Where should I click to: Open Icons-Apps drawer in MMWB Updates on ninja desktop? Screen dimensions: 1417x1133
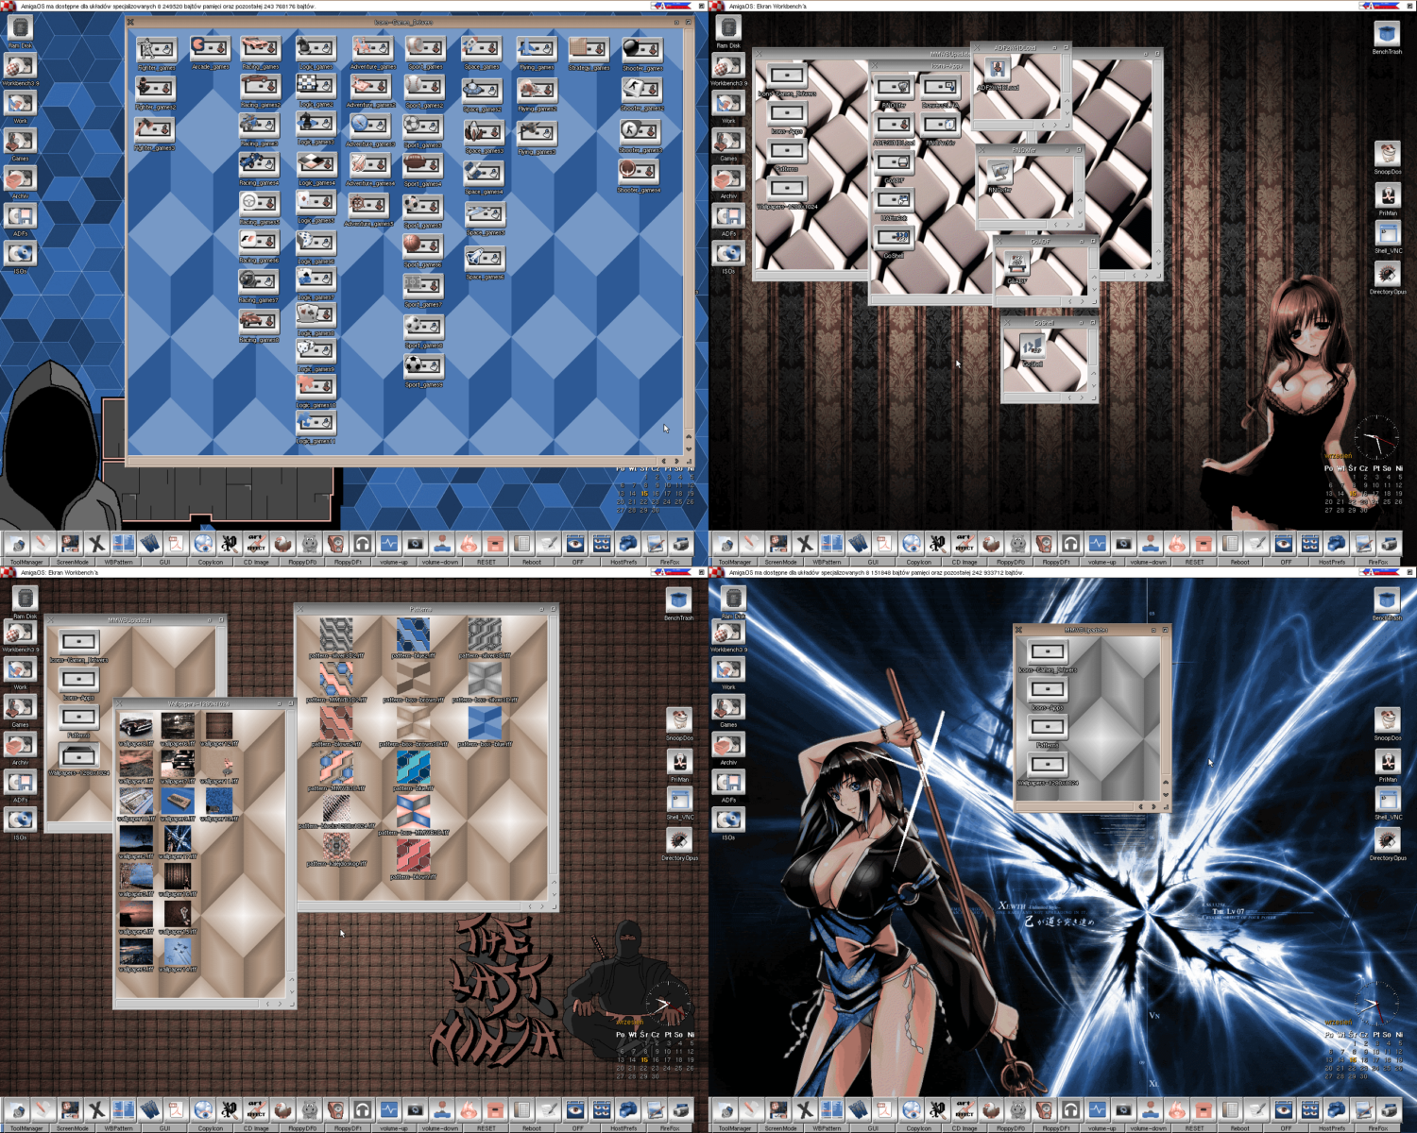click(79, 679)
